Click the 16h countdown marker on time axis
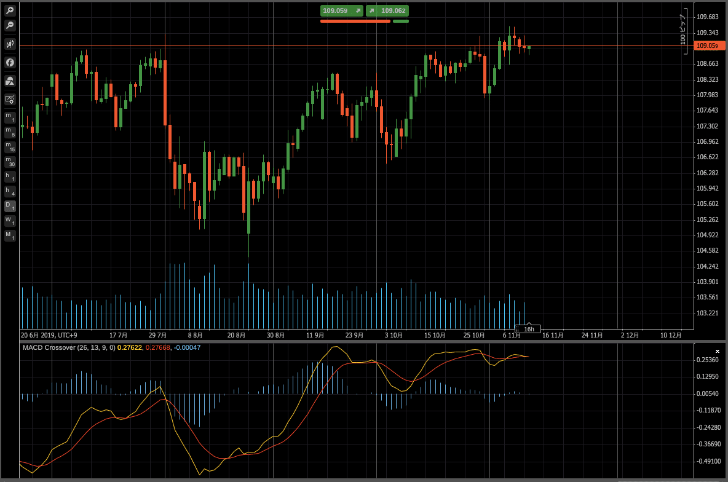The width and height of the screenshot is (728, 482). click(529, 329)
